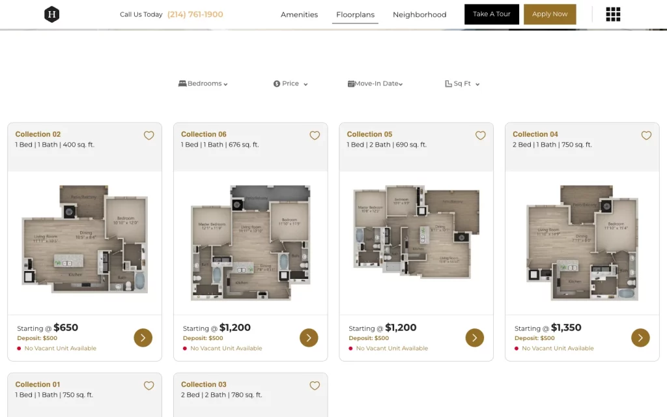Open the Collection 01 title link
The image size is (667, 417).
(x=37, y=384)
